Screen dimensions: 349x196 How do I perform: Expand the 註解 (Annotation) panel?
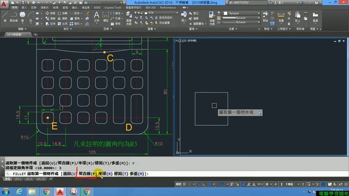click(x=107, y=29)
